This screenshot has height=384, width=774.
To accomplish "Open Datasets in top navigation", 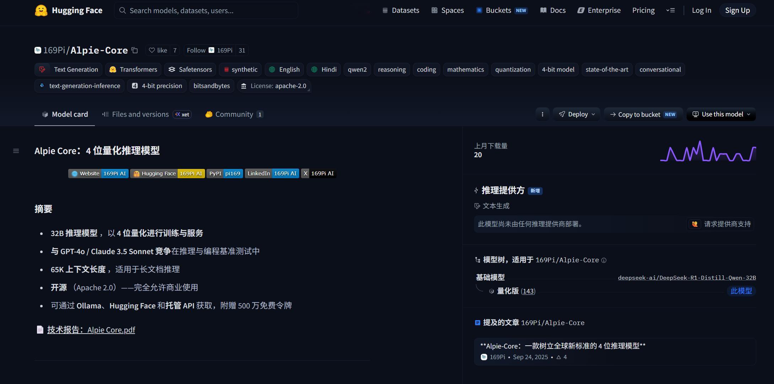I will (401, 10).
